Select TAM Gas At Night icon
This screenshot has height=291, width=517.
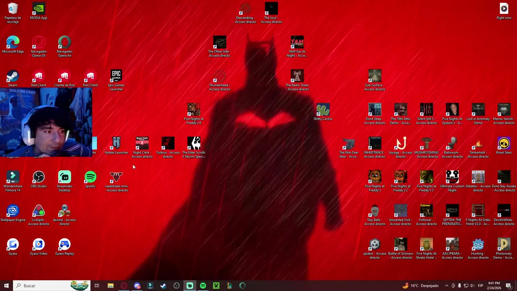297,46
